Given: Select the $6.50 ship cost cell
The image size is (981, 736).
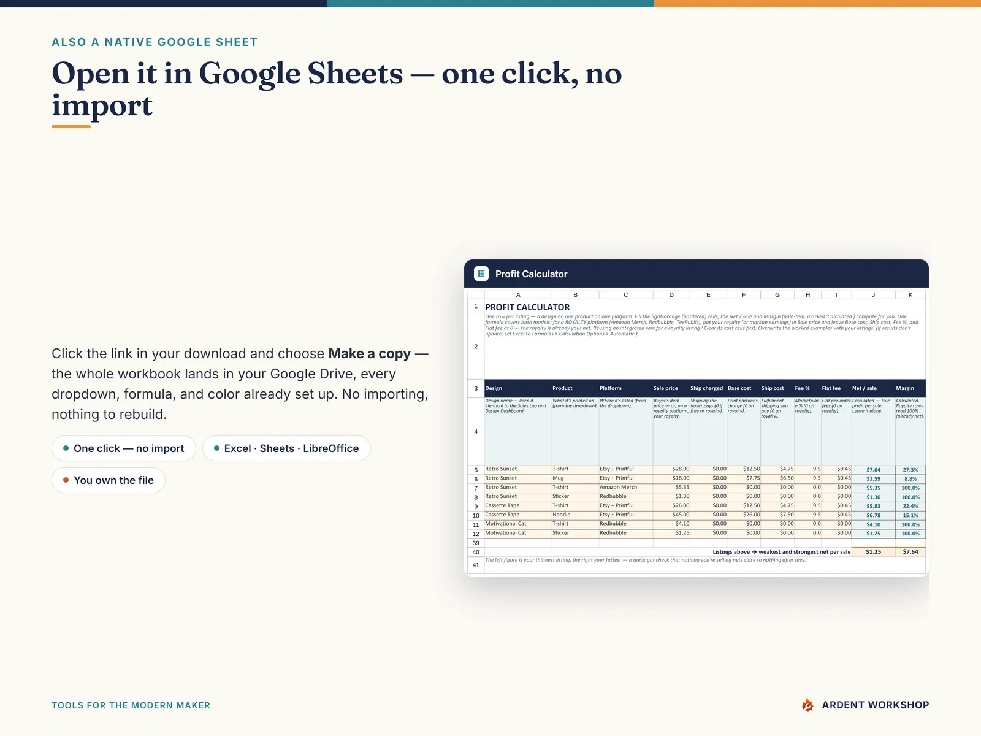Looking at the screenshot, I should click(777, 478).
